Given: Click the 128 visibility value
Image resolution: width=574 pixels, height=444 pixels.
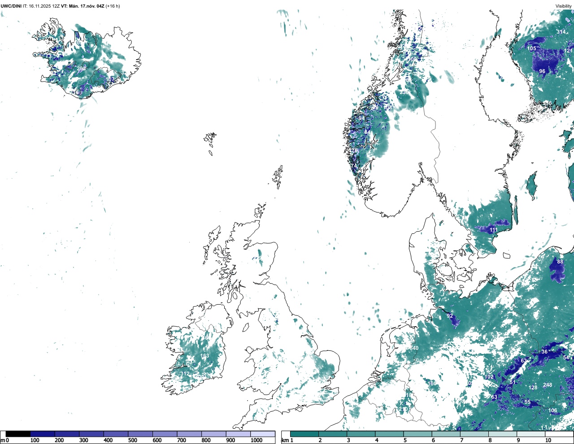Looking at the screenshot, I should [533, 388].
